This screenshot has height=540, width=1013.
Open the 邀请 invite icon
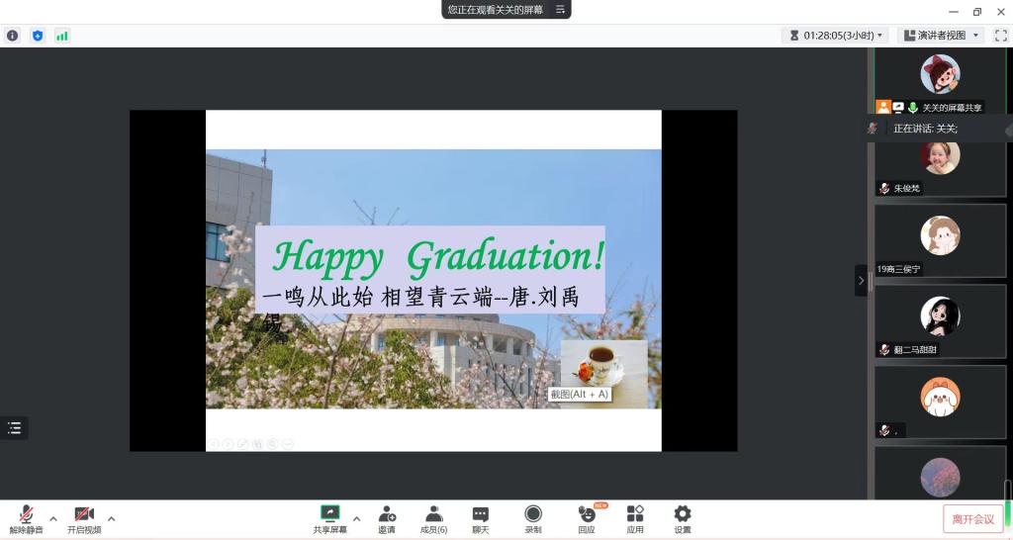[387, 519]
